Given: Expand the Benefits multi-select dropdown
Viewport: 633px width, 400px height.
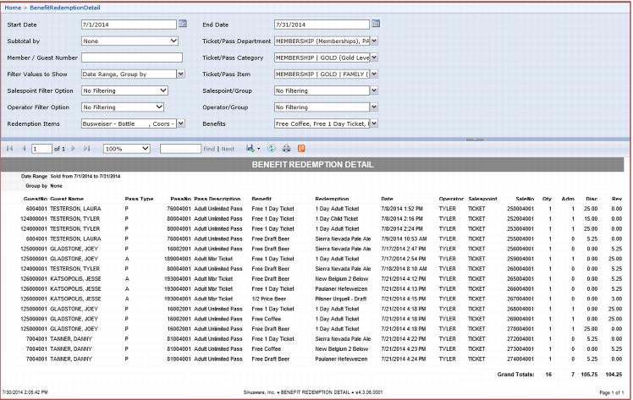Looking at the screenshot, I should [374, 123].
